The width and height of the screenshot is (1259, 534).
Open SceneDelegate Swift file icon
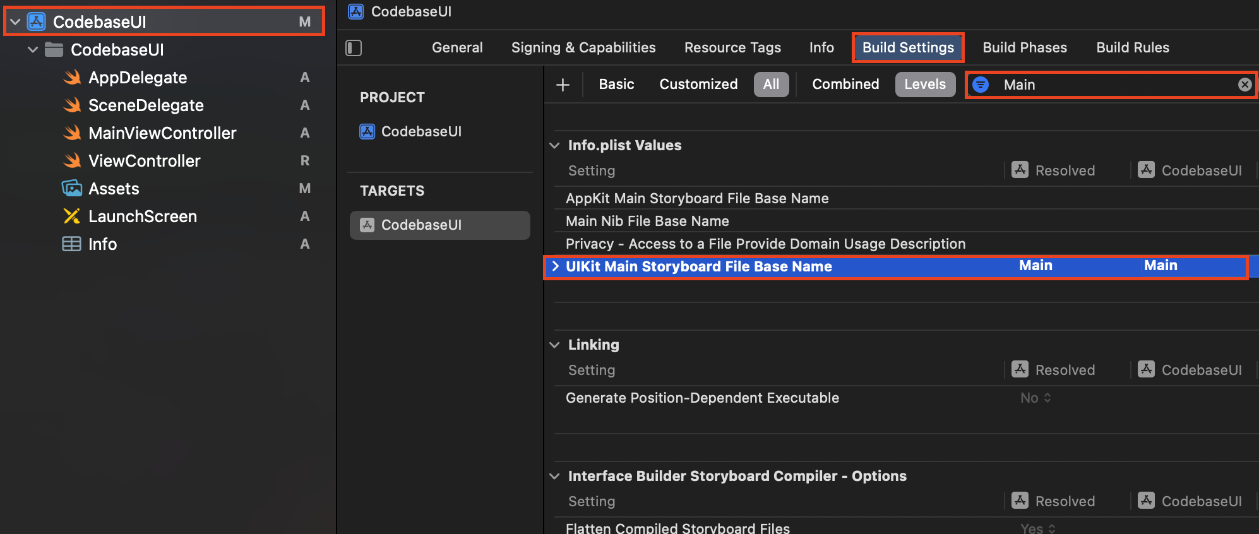point(72,105)
